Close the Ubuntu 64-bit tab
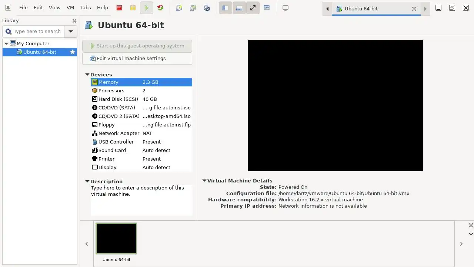The height and width of the screenshot is (267, 474). click(x=414, y=9)
